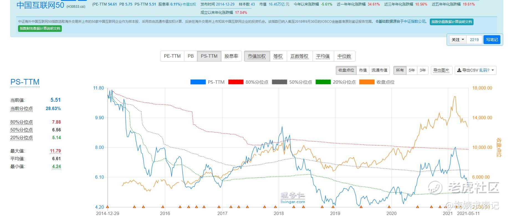This screenshot has width=509, height=217.
Task: Click the 50%分位点 label in stats
Action: coord(21,130)
